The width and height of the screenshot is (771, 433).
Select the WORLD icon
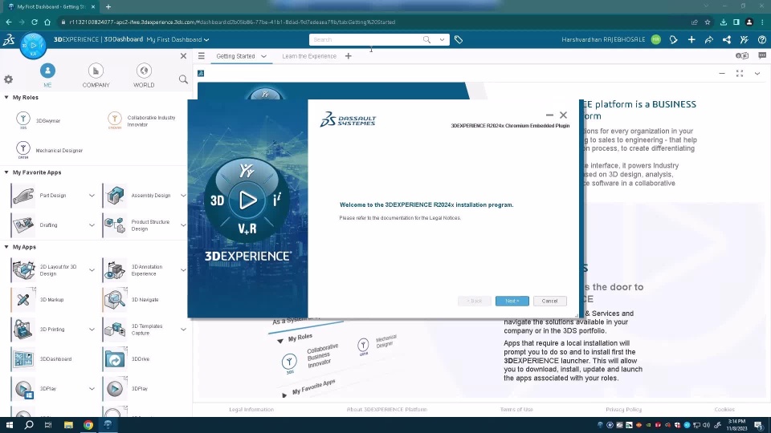point(144,71)
